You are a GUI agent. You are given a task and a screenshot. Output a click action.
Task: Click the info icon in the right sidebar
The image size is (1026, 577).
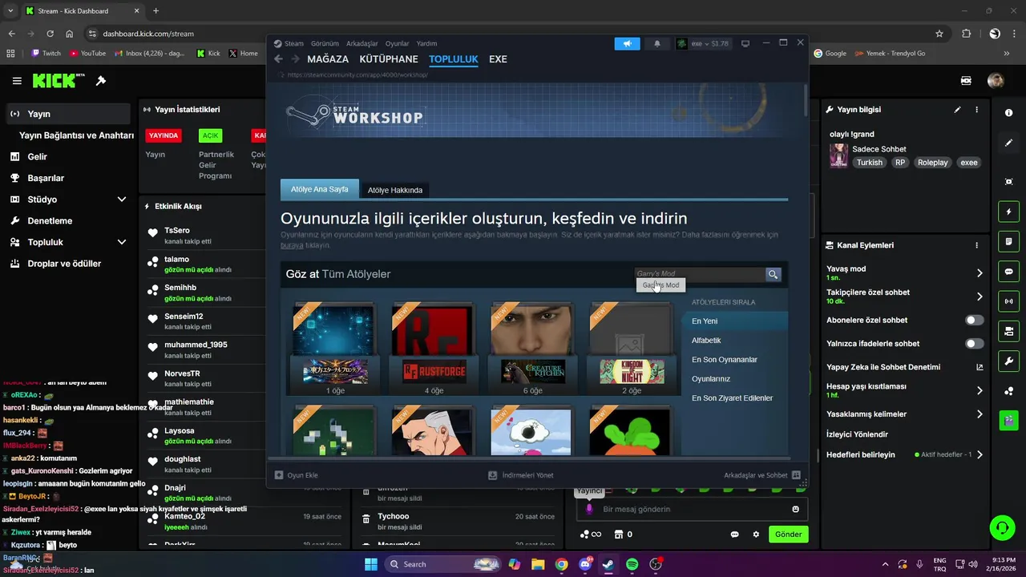click(x=1008, y=113)
